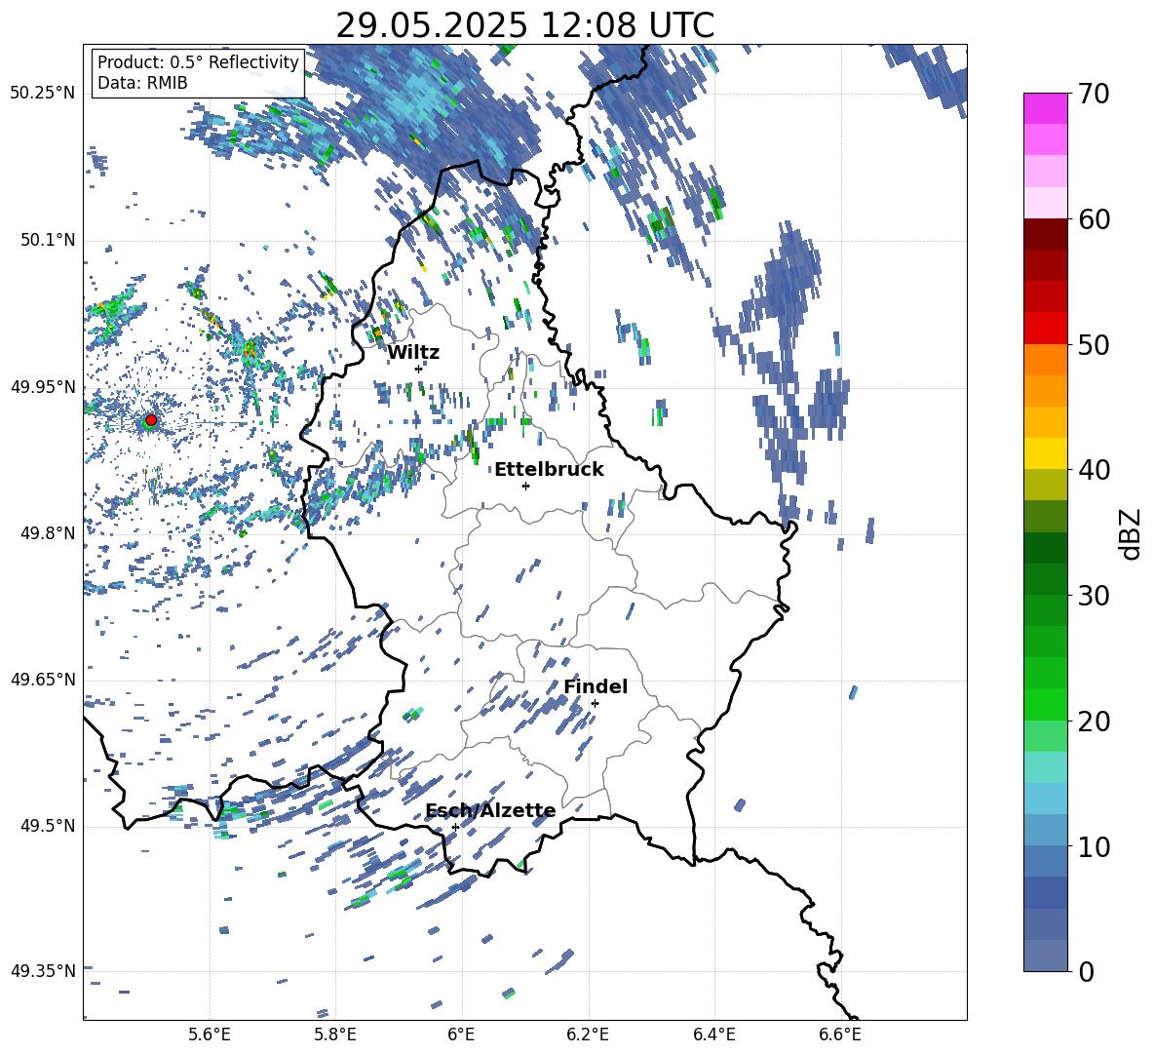1154x1054 pixels.
Task: Click the red radar site marker
Action: tap(151, 419)
